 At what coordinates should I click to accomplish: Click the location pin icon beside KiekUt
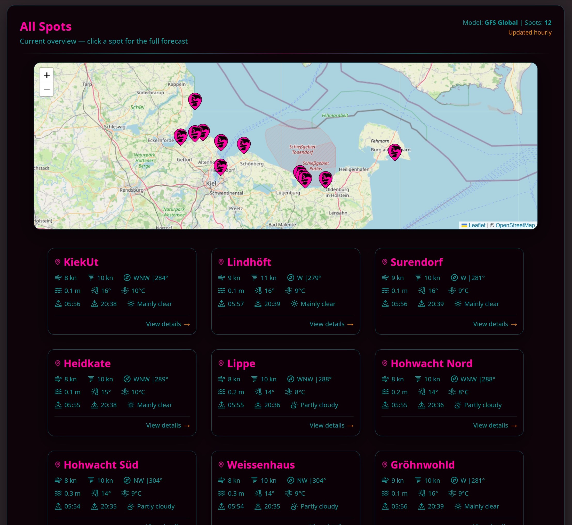point(58,262)
